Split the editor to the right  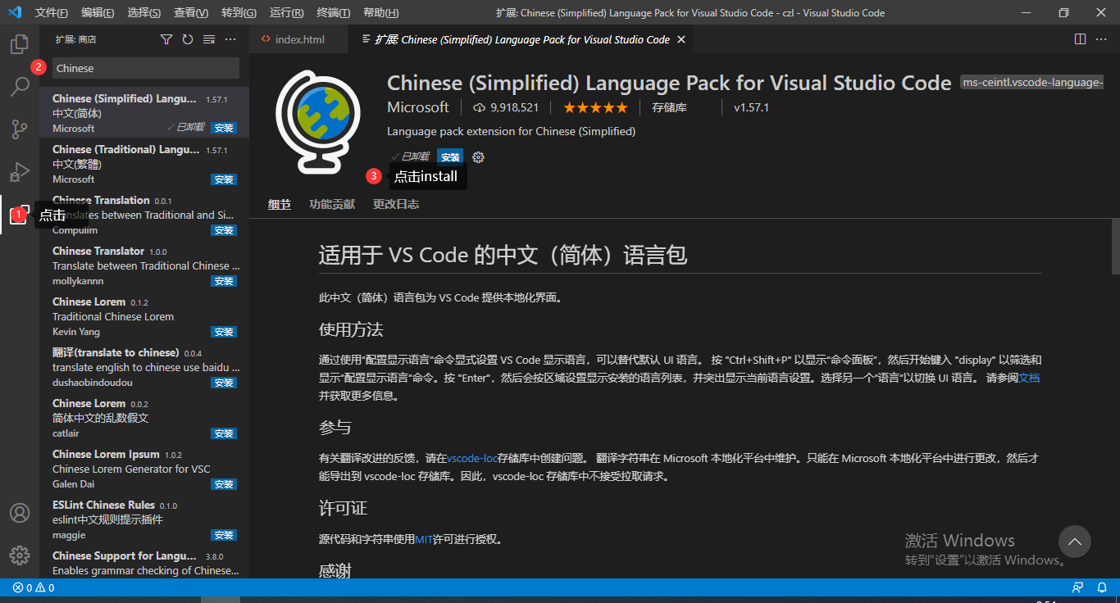tap(1080, 39)
